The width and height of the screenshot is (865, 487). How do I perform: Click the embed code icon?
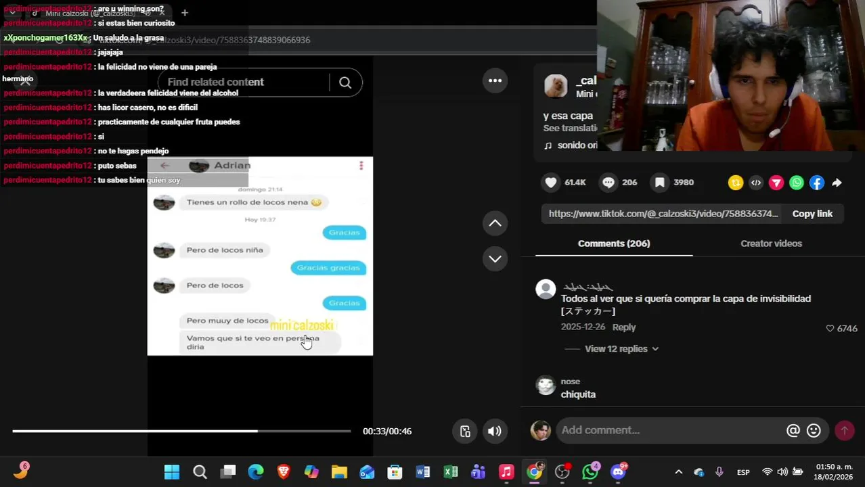756,183
